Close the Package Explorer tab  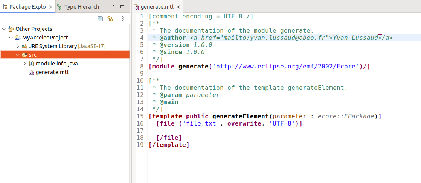pos(51,7)
